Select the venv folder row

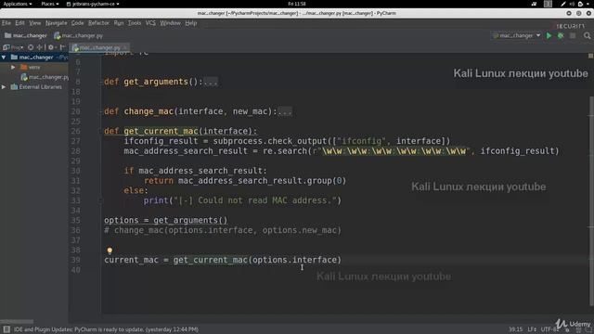tap(34, 67)
